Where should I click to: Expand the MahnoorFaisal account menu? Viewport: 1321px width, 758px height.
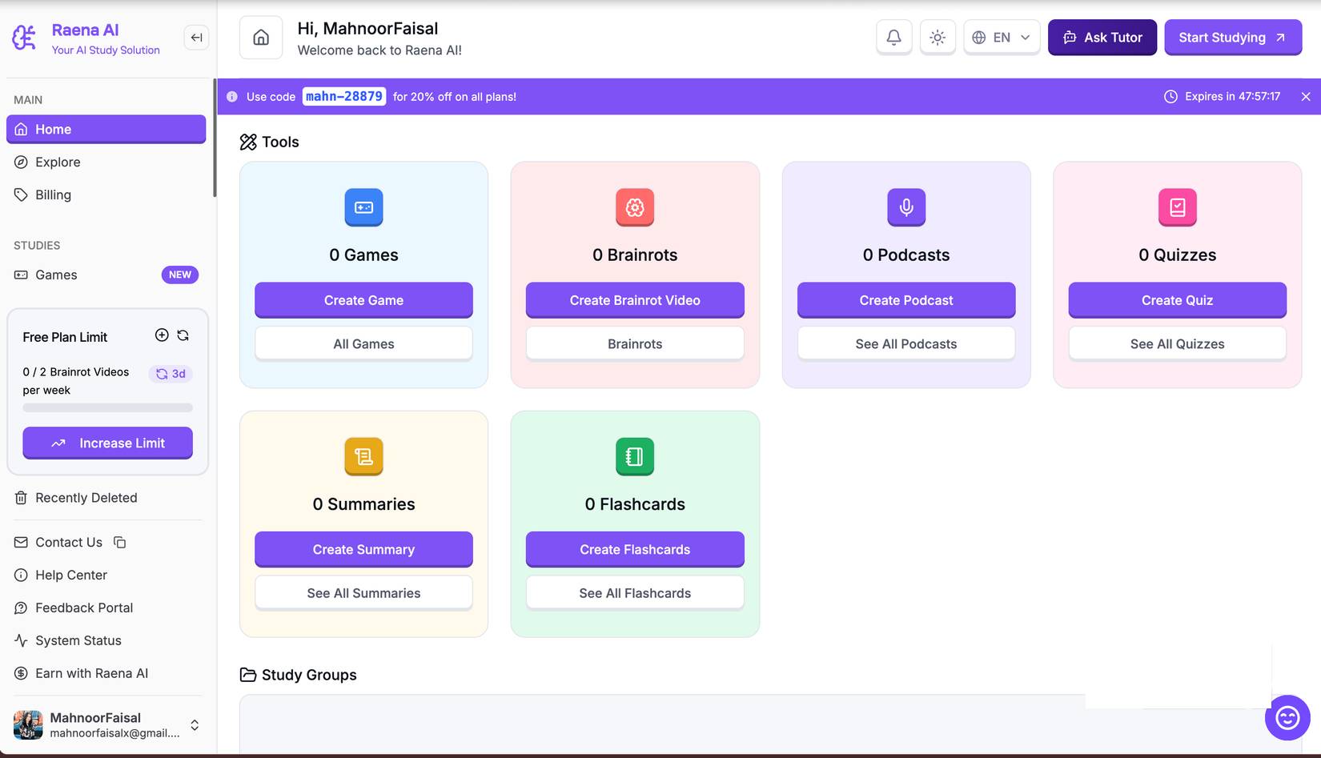pos(195,725)
